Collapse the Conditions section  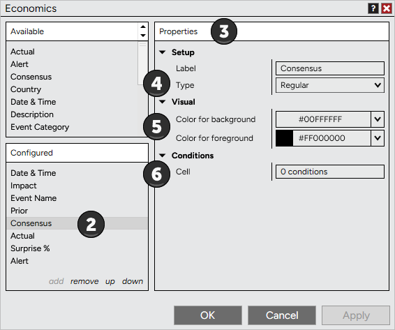[163, 156]
